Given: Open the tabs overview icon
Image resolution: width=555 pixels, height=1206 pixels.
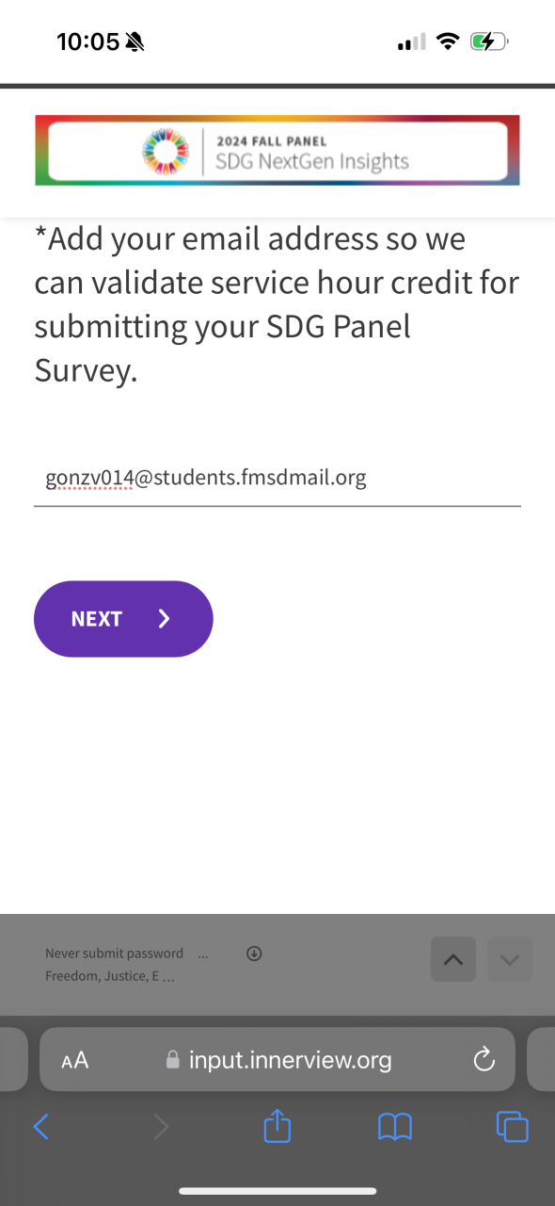Looking at the screenshot, I should (x=513, y=1127).
